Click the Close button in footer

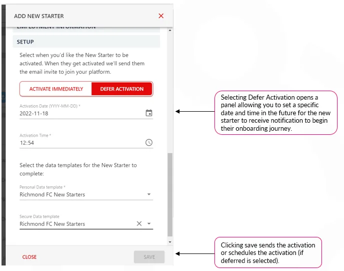(x=29, y=257)
